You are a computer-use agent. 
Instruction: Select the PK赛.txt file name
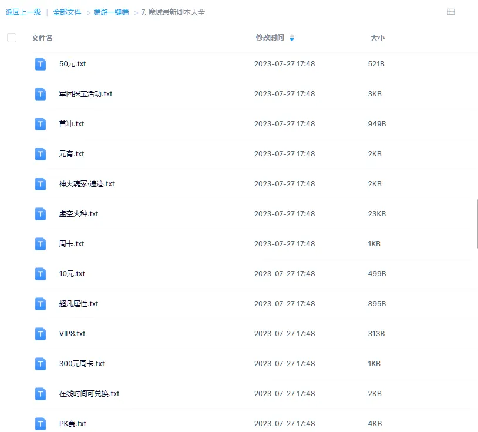(73, 423)
